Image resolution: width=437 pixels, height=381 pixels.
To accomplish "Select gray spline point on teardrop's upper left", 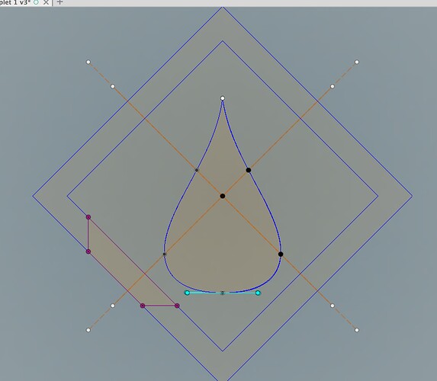I will tap(197, 170).
